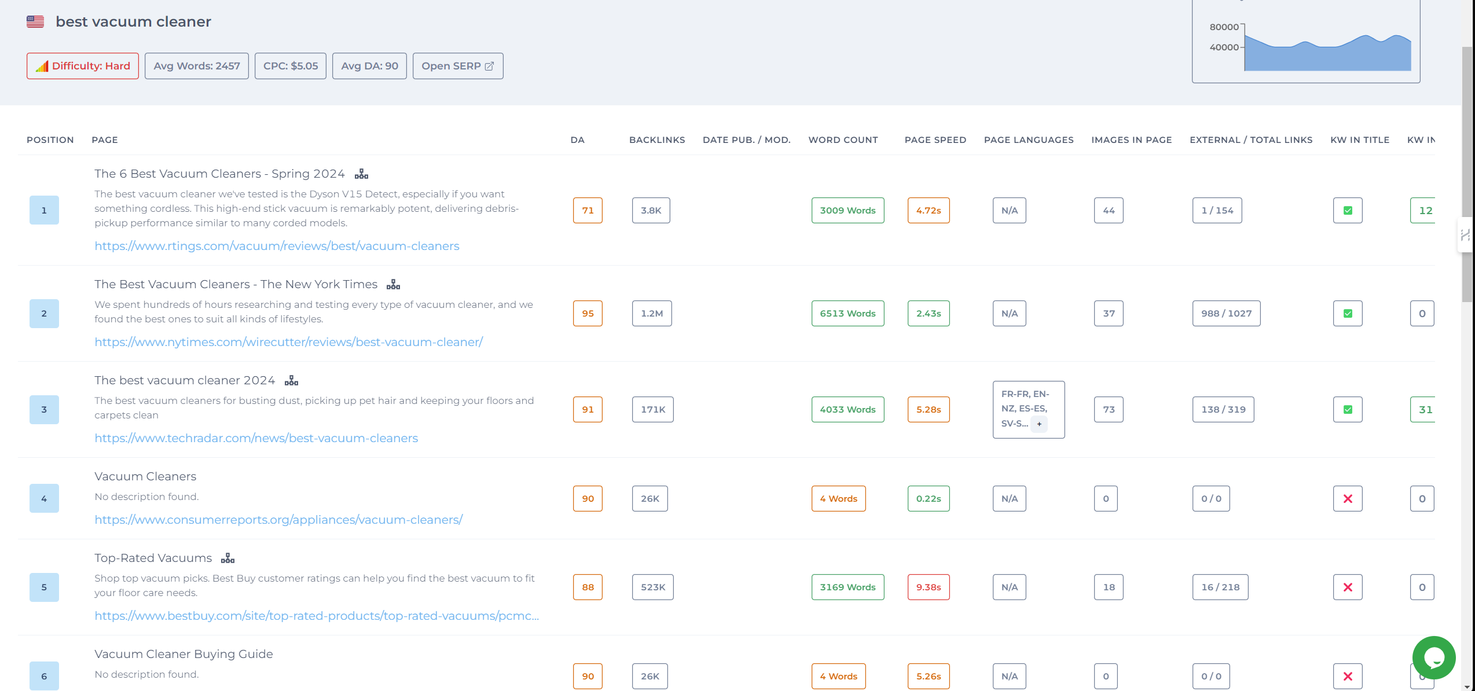Click the US flag icon beside the keyword

click(35, 21)
